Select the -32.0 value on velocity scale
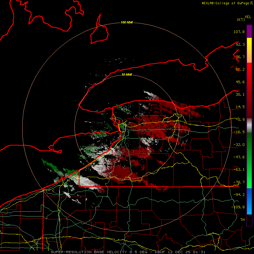This screenshot has width=254, height=254. [239, 145]
